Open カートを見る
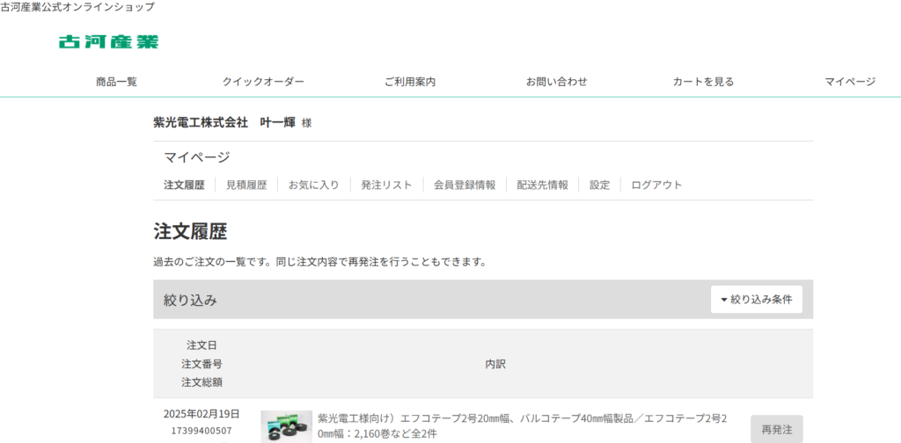Viewport: 901px width, 443px height. coord(703,82)
